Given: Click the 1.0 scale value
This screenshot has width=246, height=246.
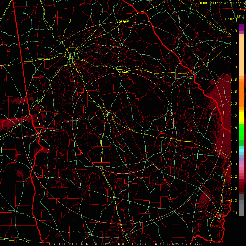Looking at the screenshot, I should coord(234,164).
